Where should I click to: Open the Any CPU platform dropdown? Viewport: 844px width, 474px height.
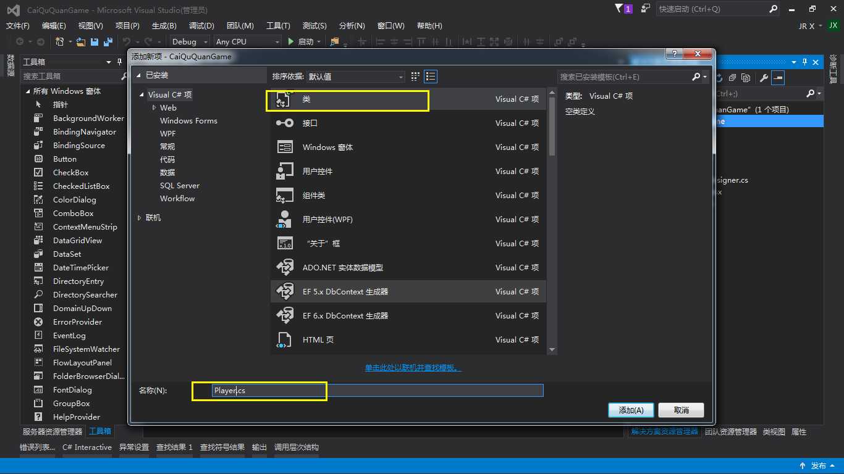tap(247, 41)
